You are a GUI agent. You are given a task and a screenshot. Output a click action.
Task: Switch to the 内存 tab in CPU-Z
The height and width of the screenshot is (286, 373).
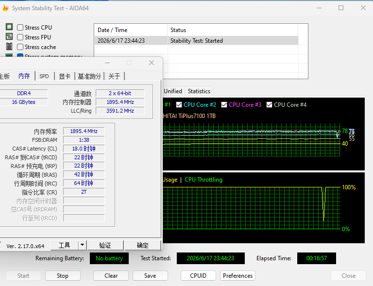[x=24, y=76]
